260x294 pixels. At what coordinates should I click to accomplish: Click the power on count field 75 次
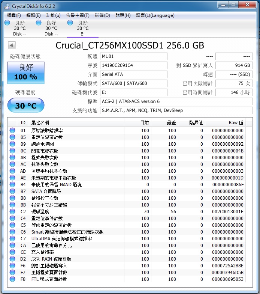234,83
